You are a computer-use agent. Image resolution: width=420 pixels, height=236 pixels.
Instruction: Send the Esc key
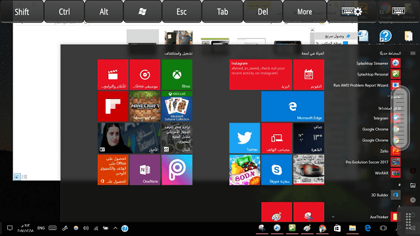tap(181, 12)
